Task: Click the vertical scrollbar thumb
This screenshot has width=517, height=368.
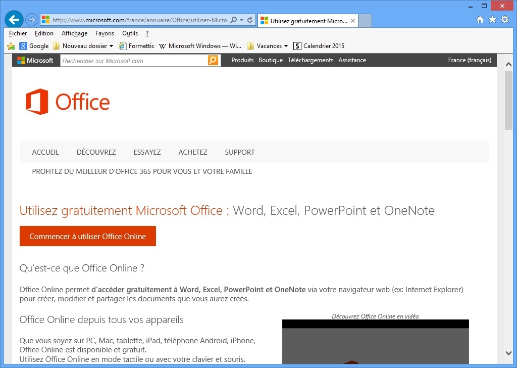Action: point(508,100)
